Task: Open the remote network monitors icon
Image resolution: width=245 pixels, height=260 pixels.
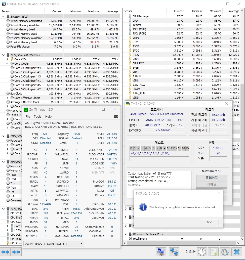Action: [x=174, y=252]
